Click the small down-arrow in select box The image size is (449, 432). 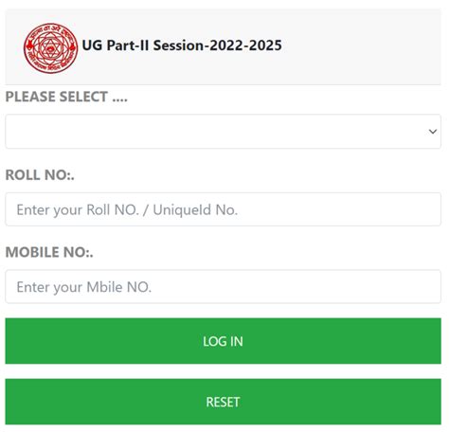pos(433,132)
